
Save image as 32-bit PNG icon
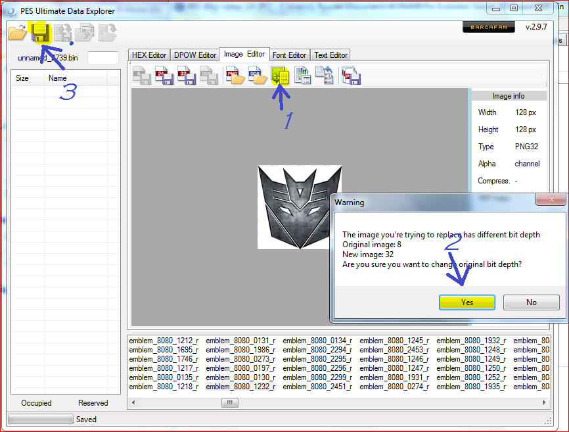point(187,76)
